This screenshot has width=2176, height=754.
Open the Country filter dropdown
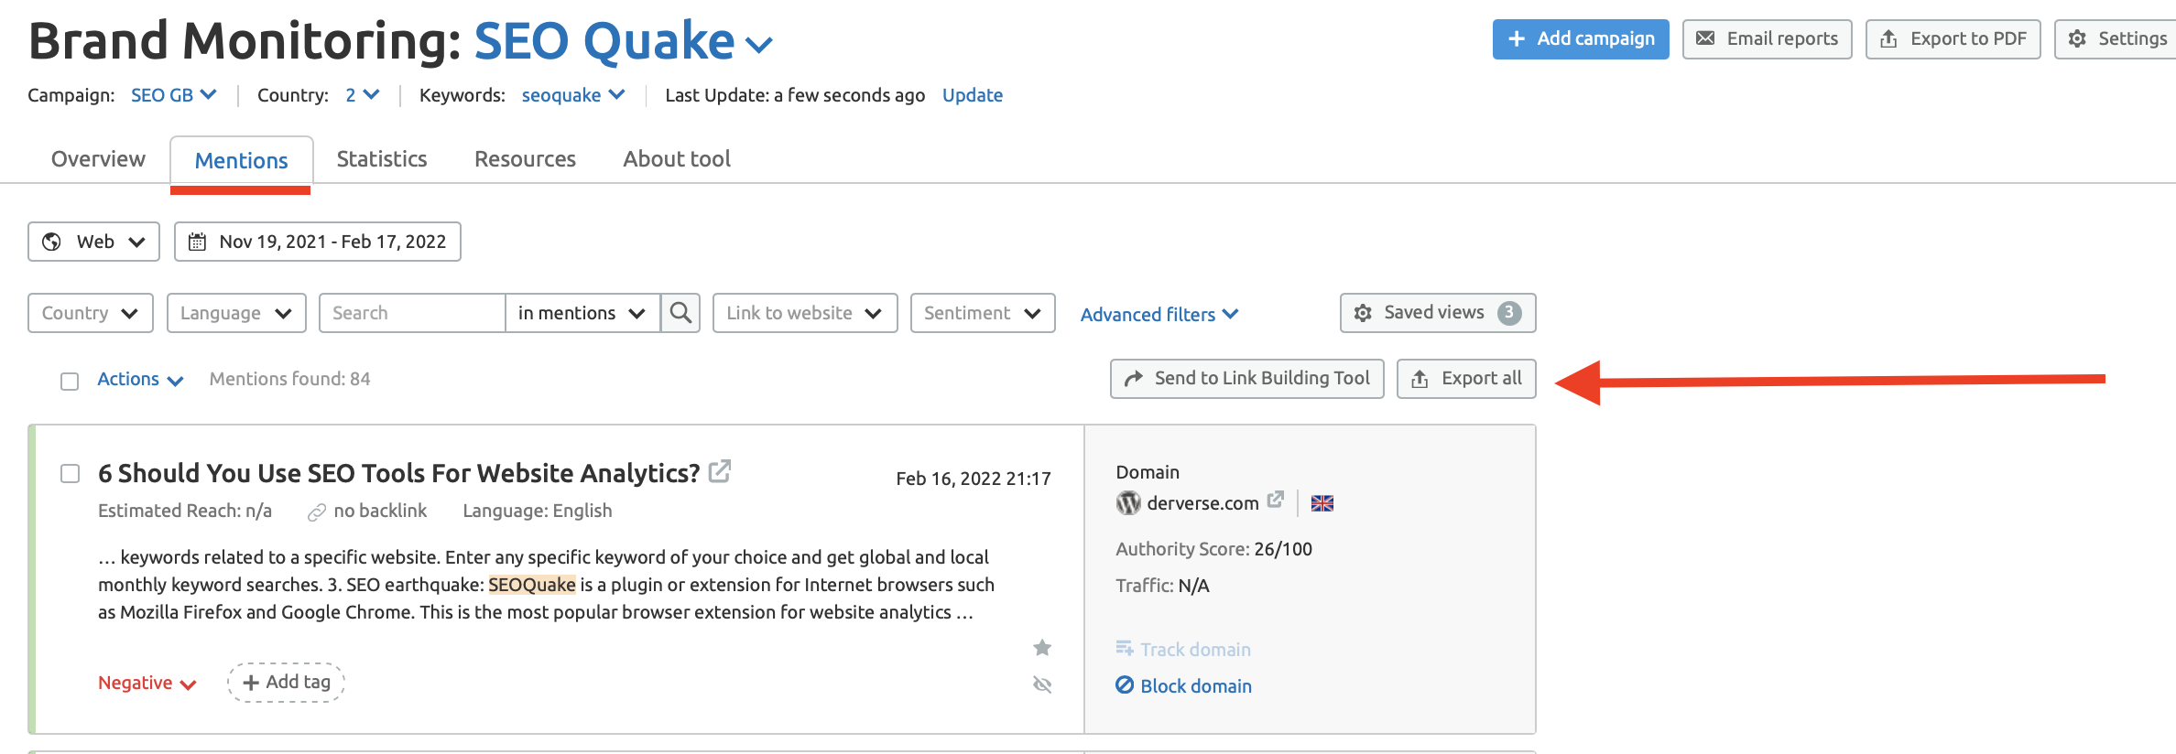(91, 313)
